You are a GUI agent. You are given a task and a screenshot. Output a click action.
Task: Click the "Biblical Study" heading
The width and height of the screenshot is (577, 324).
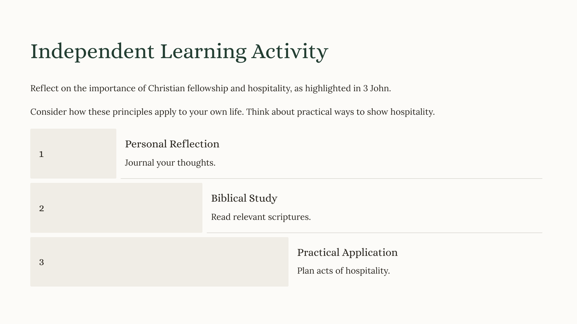(244, 198)
